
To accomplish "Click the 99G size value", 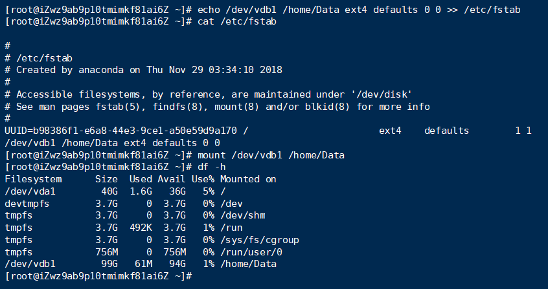I will coord(109,264).
